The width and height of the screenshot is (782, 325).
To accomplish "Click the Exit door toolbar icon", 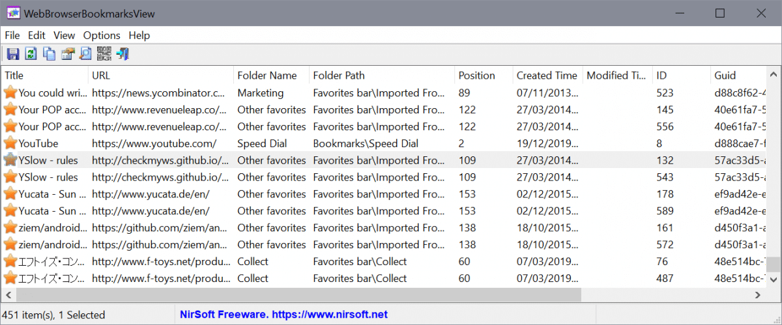I will pyautogui.click(x=122, y=54).
